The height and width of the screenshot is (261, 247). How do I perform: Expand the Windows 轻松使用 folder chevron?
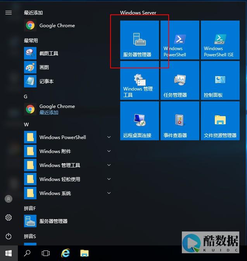click(109, 179)
